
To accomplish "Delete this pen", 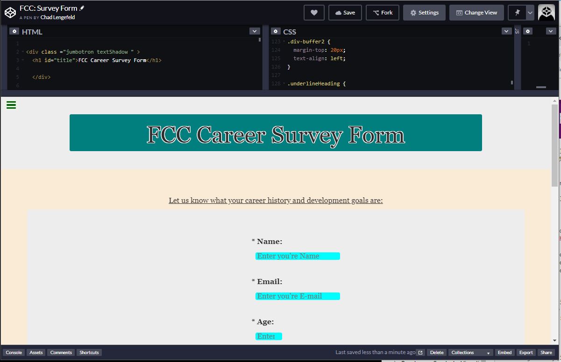I will [x=437, y=353].
